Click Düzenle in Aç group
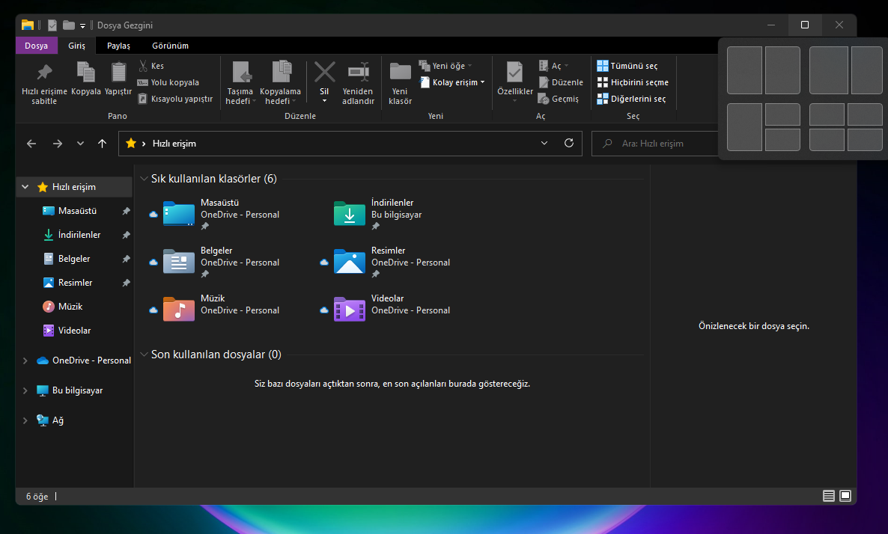 (561, 82)
